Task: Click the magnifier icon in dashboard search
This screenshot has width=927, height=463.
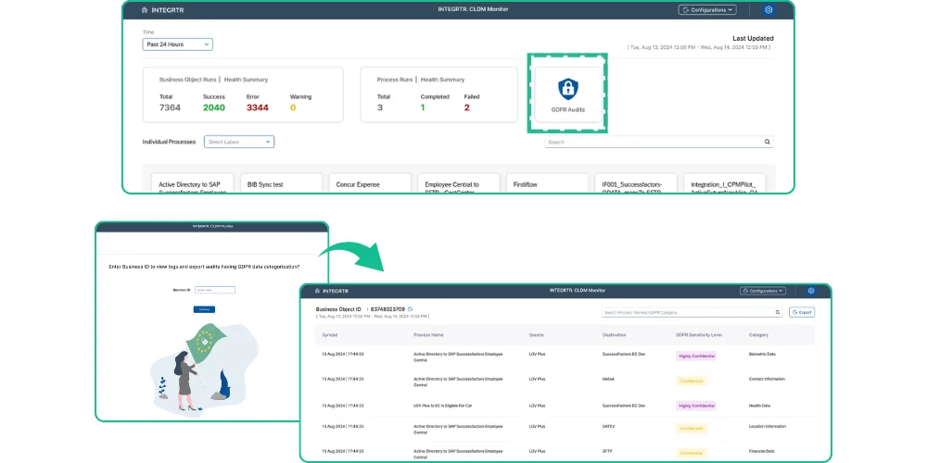Action: tap(767, 142)
